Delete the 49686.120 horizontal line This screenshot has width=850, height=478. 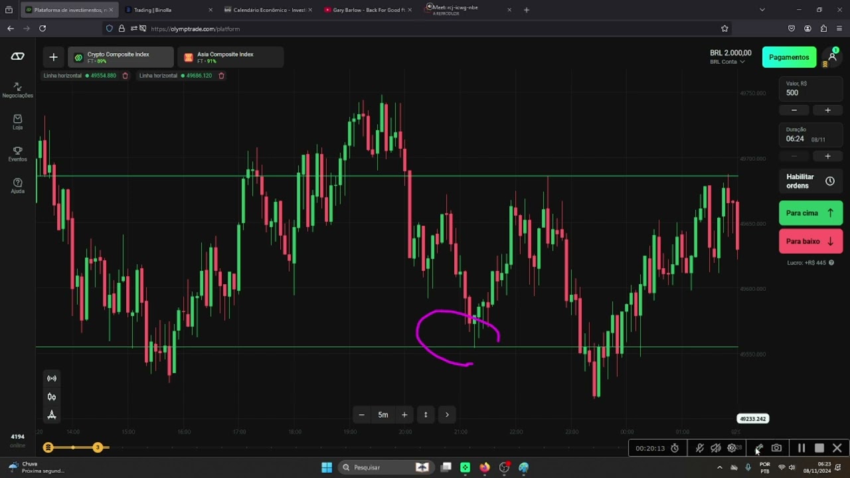[221, 76]
